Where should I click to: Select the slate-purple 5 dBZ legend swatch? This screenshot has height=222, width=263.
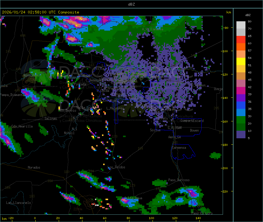click(241, 134)
